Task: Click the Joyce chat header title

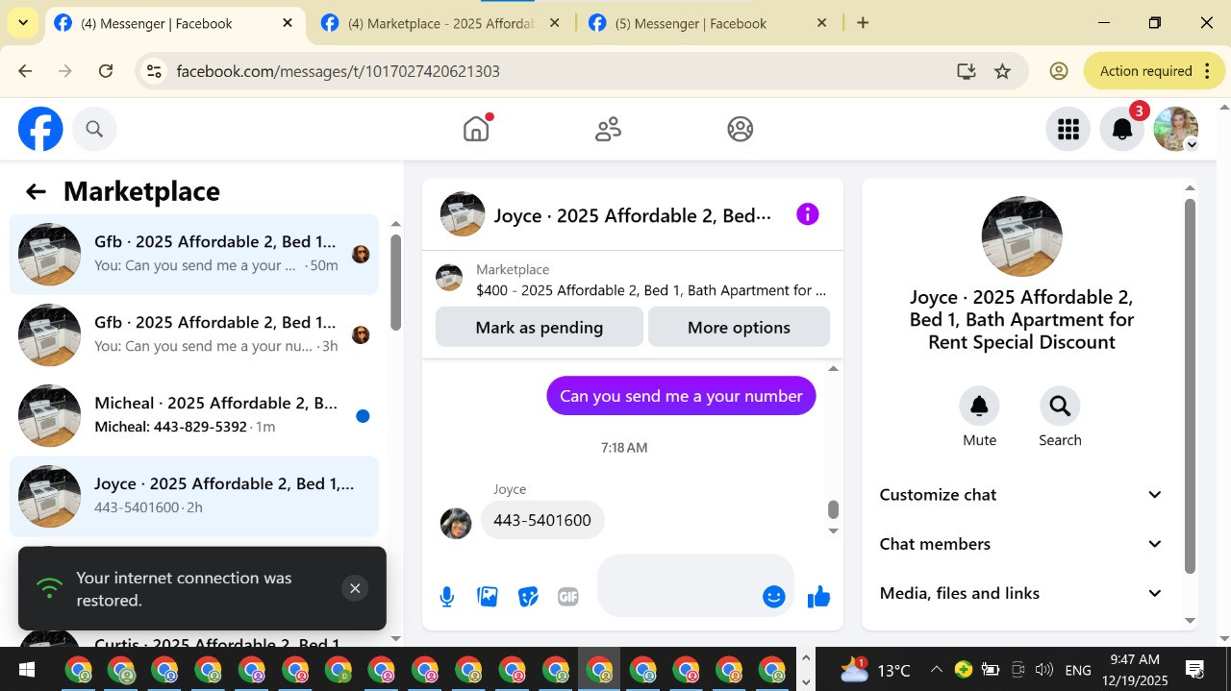Action: point(633,215)
